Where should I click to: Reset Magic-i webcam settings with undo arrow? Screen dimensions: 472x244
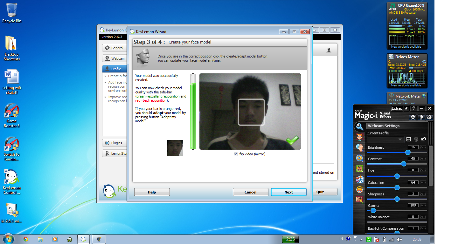(424, 139)
